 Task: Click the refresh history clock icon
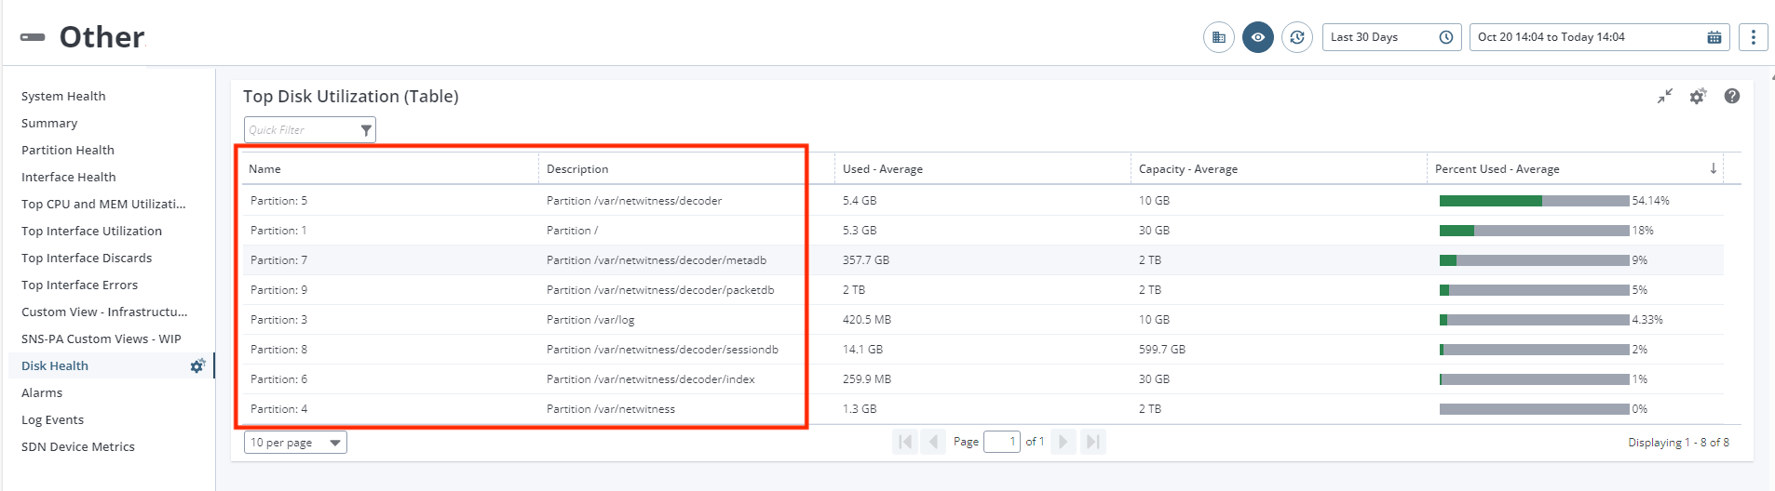(x=1297, y=37)
